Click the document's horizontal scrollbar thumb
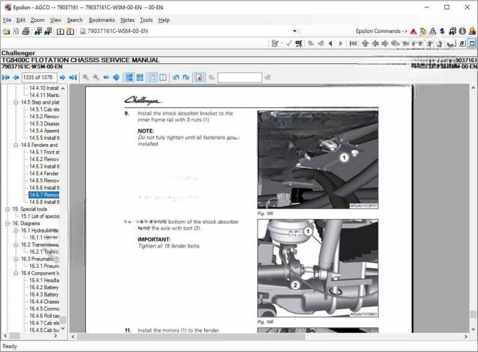Image resolution: width=478 pixels, height=352 pixels. (x=191, y=336)
